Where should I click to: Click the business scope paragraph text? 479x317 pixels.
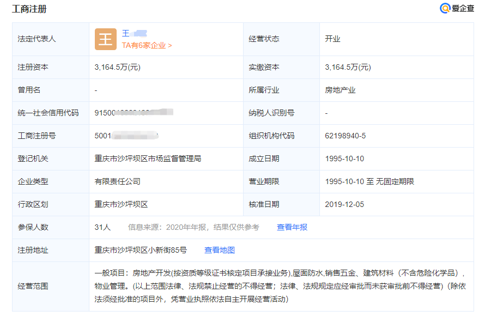point(280,286)
